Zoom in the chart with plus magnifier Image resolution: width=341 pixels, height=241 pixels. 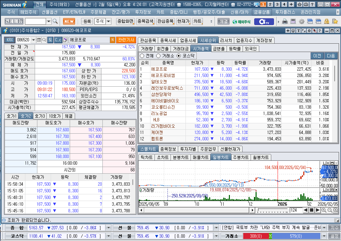coord(324,210)
